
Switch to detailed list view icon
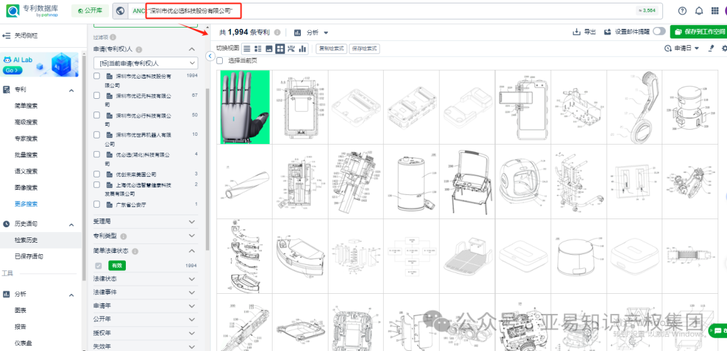258,48
